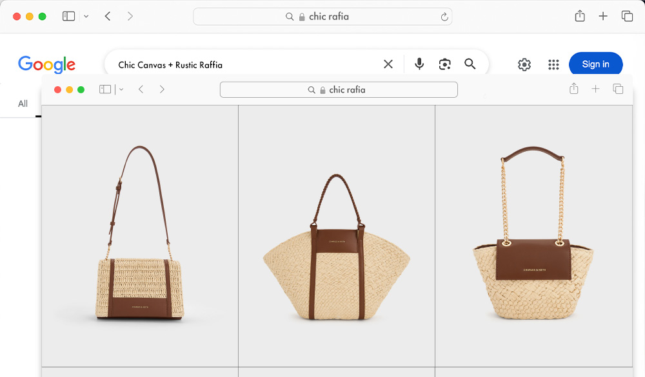
Task: Minimize the front Safari window
Action: (69, 89)
